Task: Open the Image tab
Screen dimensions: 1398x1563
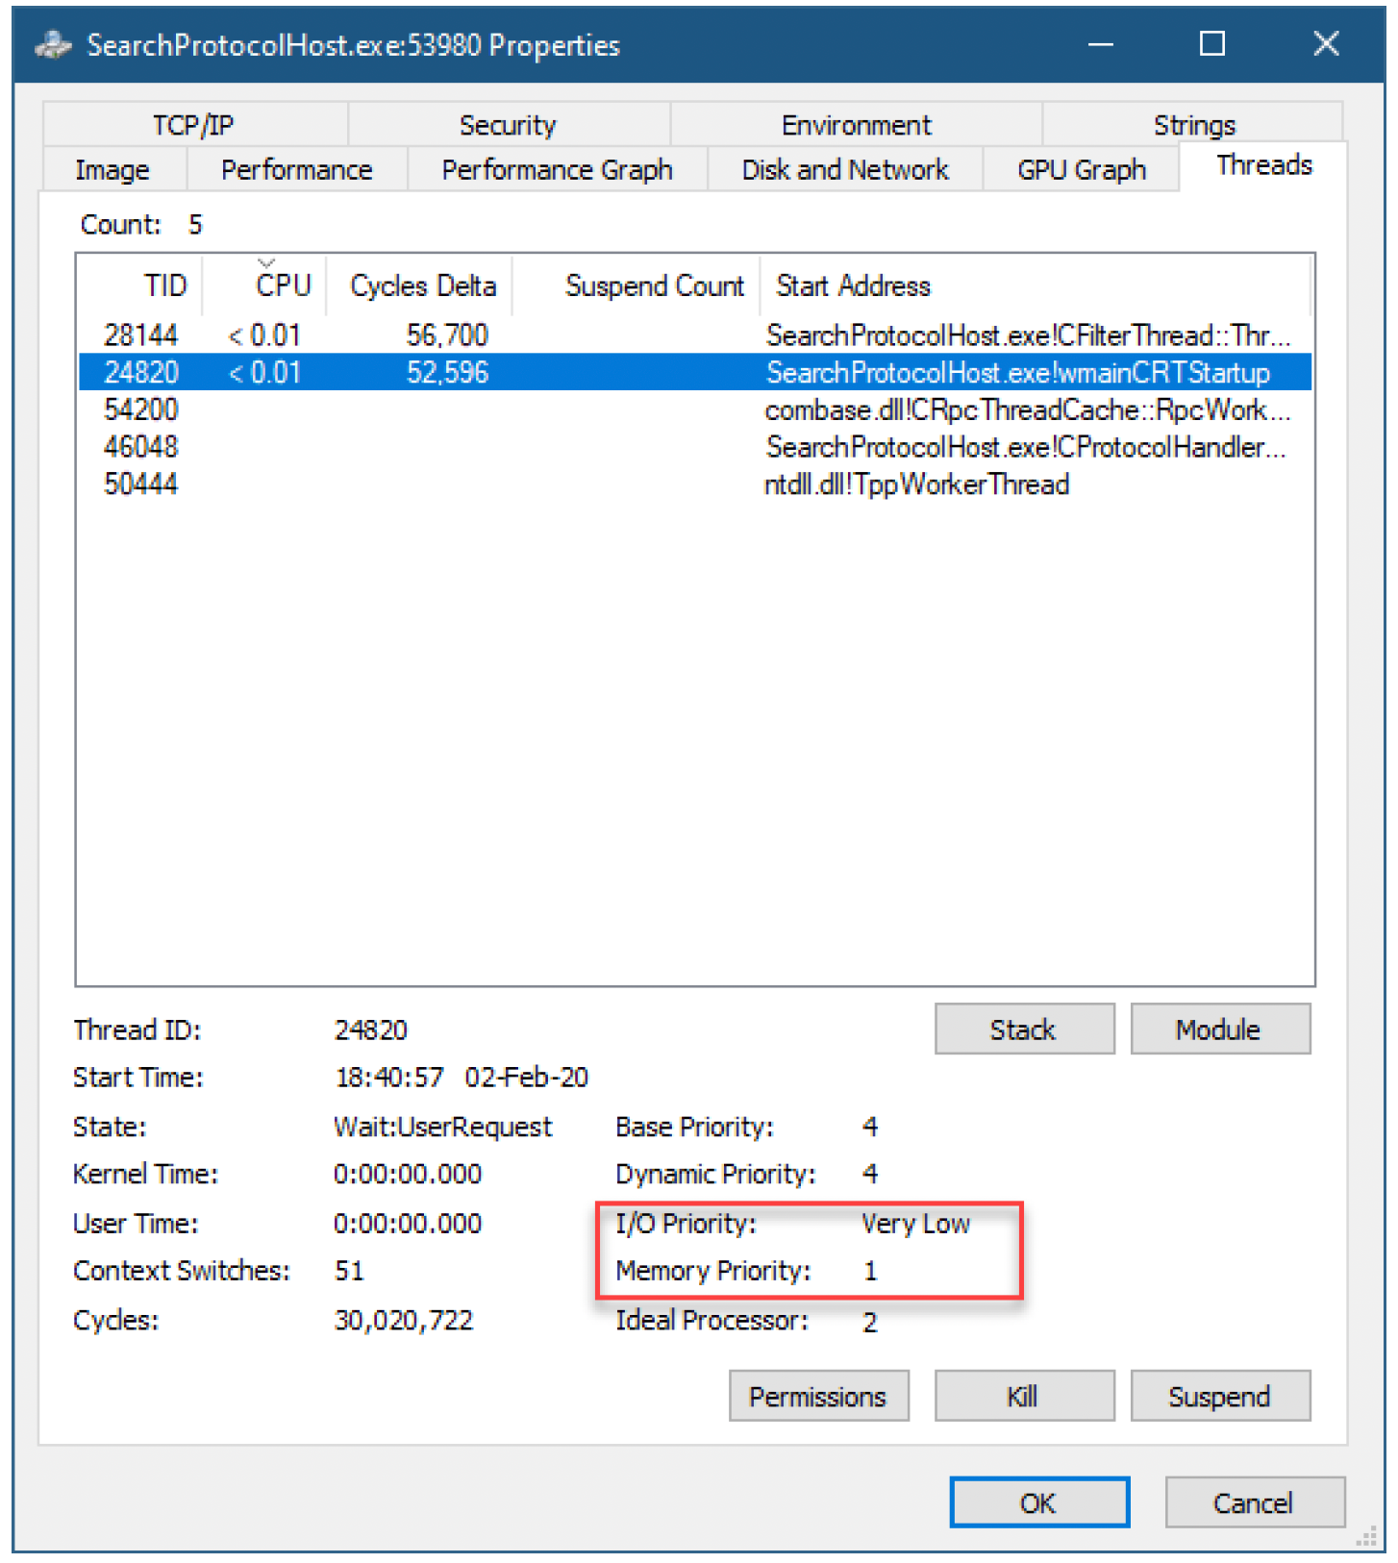Action: 112,170
